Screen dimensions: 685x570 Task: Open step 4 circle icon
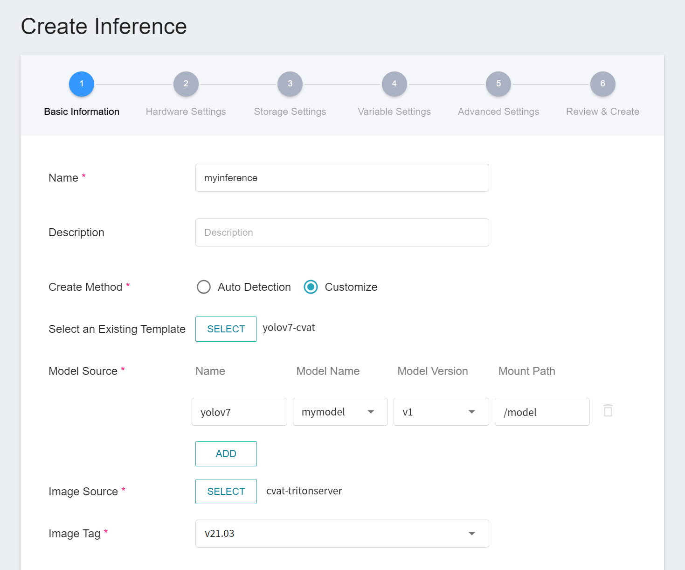[394, 84]
